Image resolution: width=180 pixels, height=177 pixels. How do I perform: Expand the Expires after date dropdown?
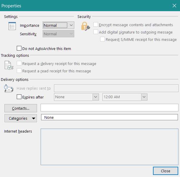tap(96, 97)
